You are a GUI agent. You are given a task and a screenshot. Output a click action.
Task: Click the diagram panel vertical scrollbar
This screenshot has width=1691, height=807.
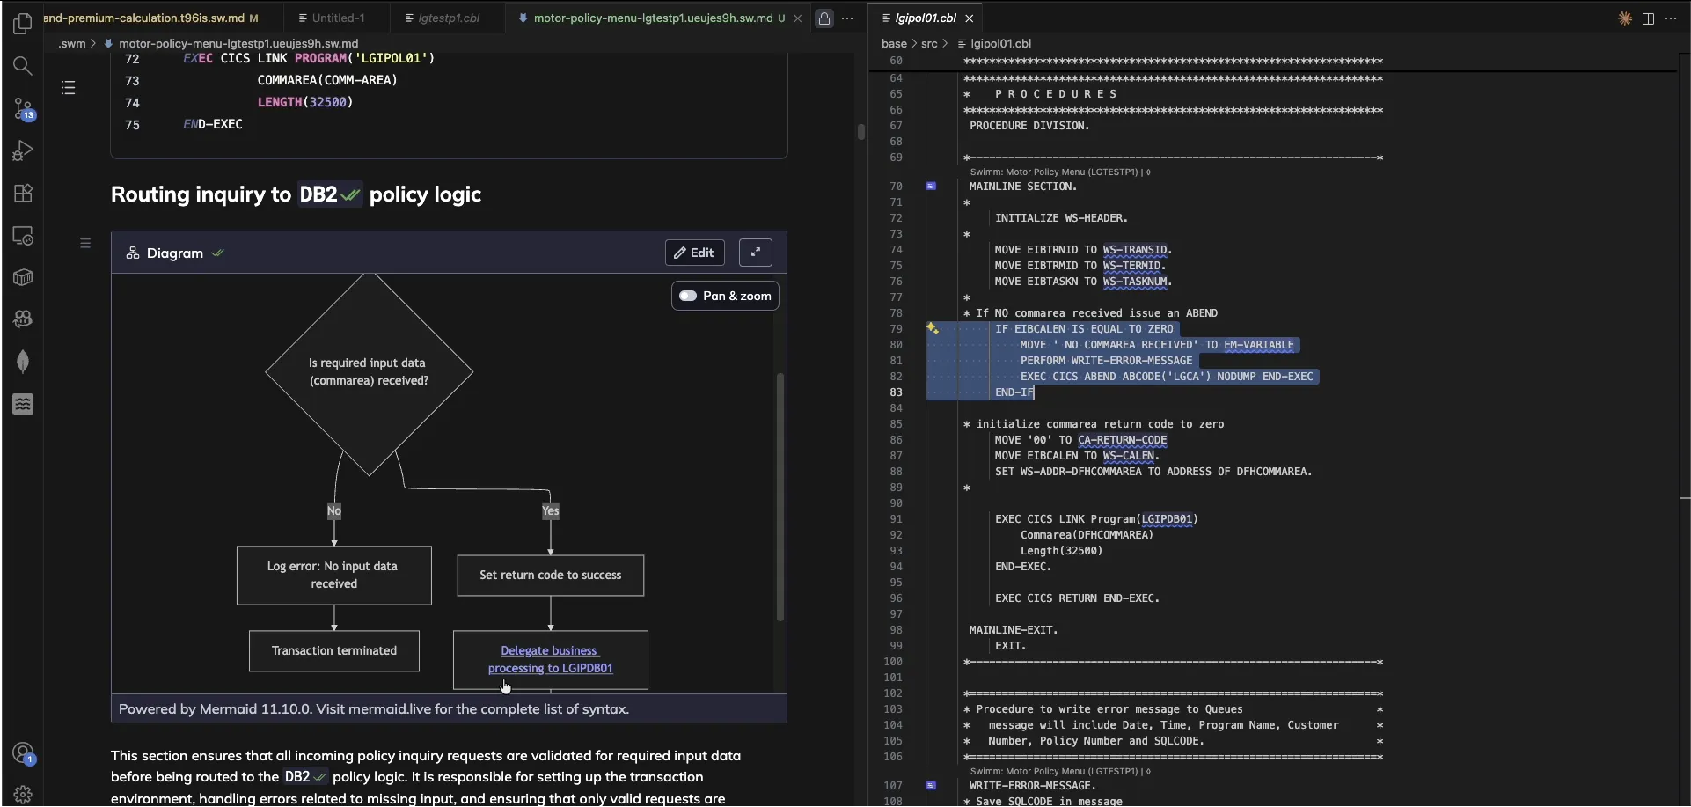coord(780,497)
